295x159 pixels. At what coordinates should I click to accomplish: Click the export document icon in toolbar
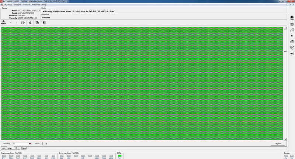point(23,23)
